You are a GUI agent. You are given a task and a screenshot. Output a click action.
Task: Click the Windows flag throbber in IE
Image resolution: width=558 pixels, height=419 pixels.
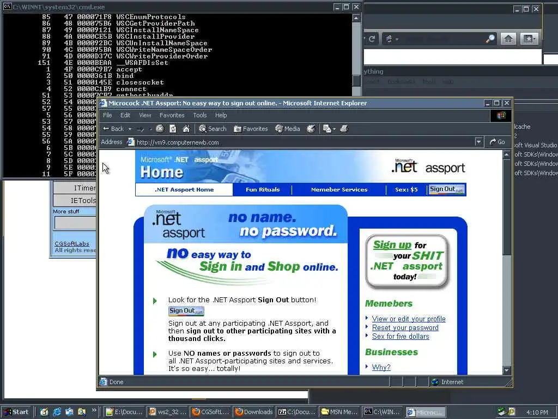pyautogui.click(x=501, y=115)
